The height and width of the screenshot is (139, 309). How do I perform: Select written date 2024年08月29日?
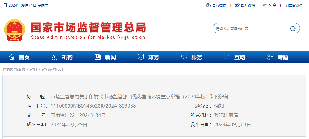coord(69,124)
